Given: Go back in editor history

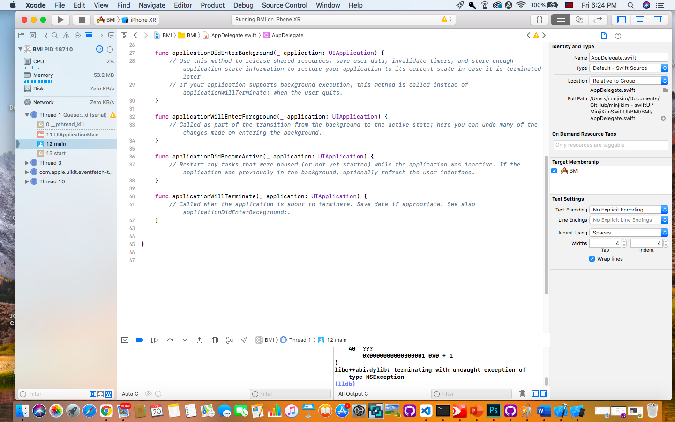Looking at the screenshot, I should click(x=135, y=35).
